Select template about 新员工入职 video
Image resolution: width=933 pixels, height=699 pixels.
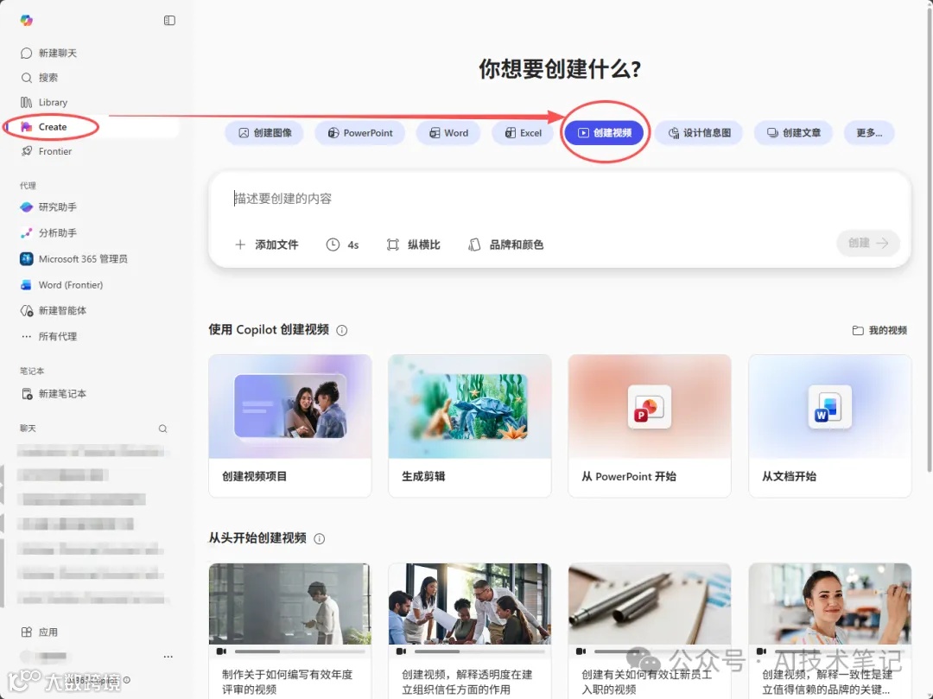pos(649,631)
